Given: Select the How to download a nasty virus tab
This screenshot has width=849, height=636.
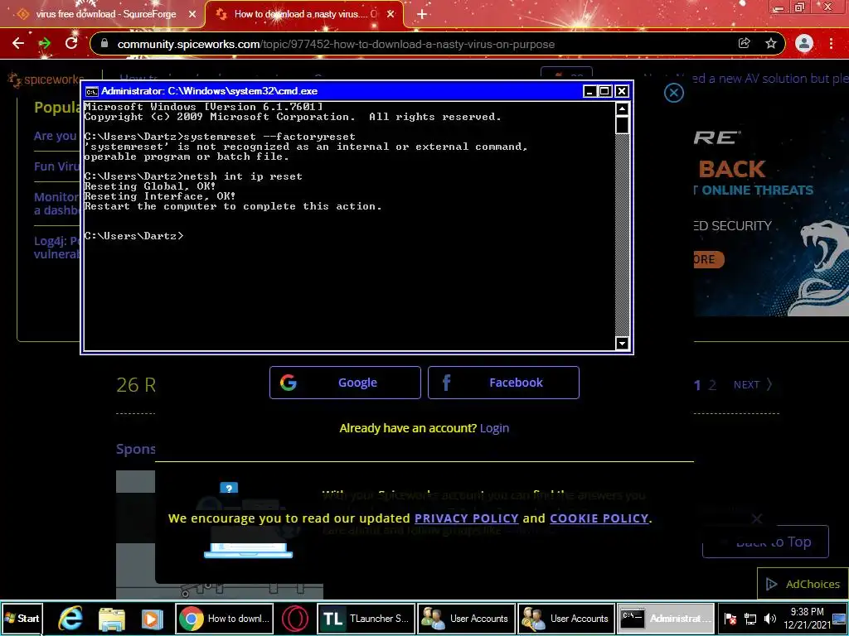Looking at the screenshot, I should 305,14.
